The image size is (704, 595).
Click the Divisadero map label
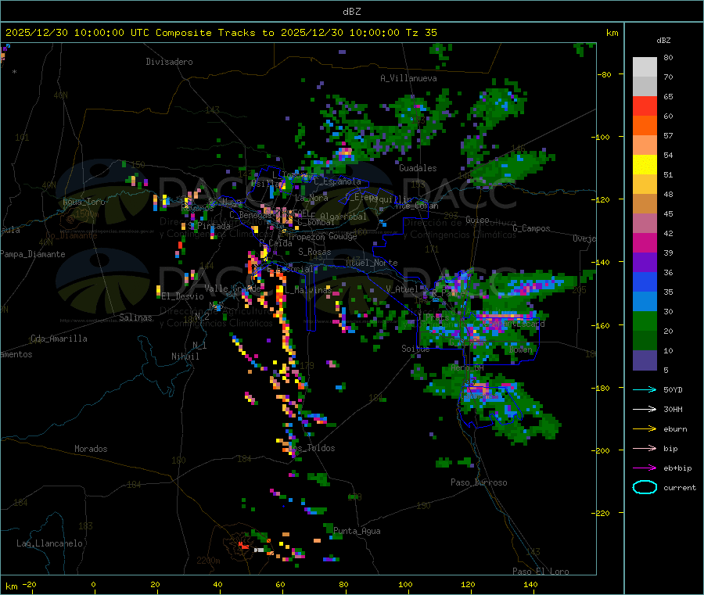(x=169, y=62)
